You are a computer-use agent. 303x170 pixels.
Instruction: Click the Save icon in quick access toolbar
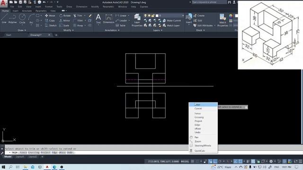click(x=20, y=2)
